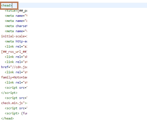Click the initial-scale= continuation line

click(x=14, y=36)
